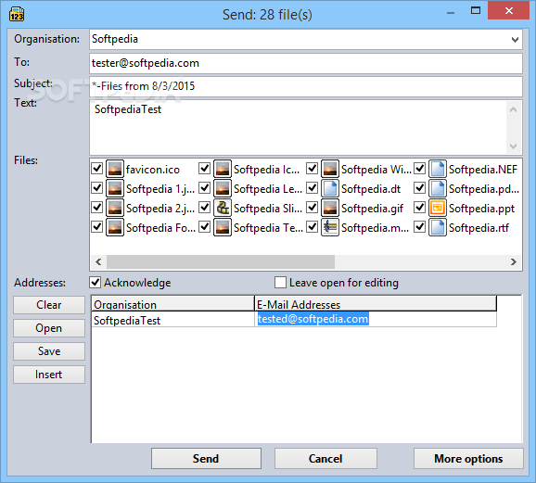Click the To email field
This screenshot has height=483, width=536.
coord(306,63)
